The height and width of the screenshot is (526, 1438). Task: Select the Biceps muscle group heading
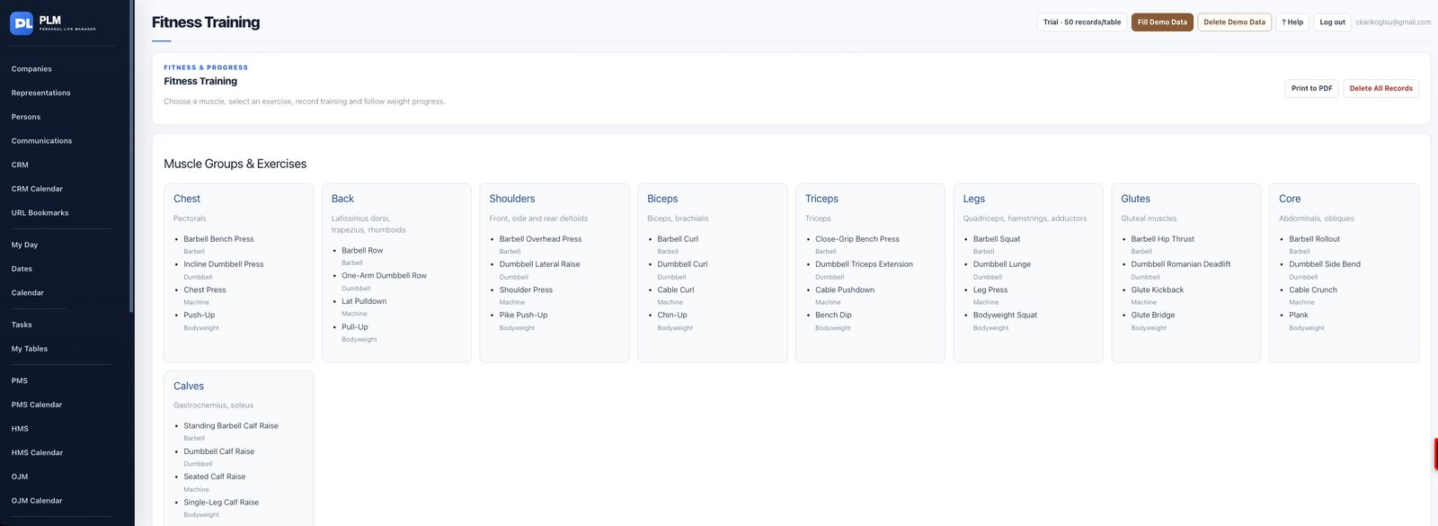(662, 199)
